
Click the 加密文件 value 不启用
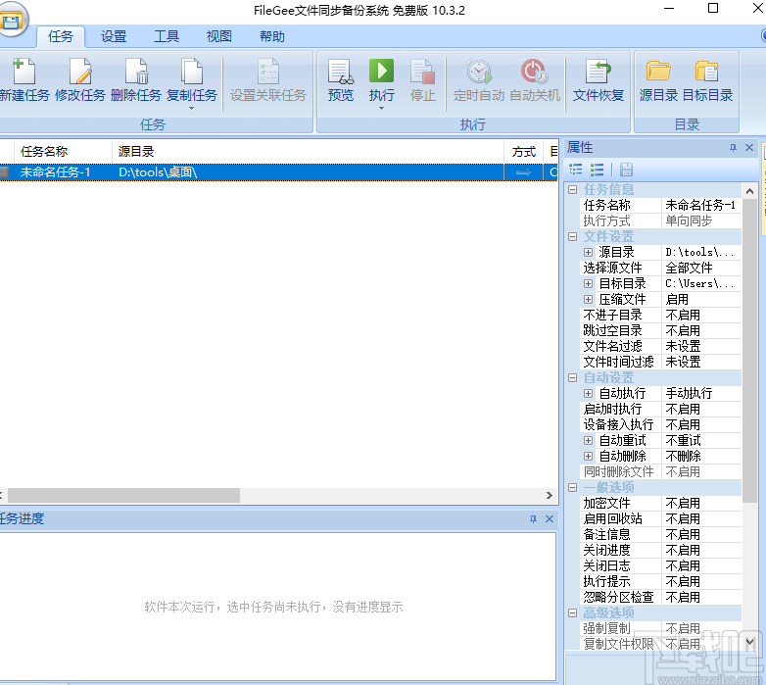click(701, 504)
